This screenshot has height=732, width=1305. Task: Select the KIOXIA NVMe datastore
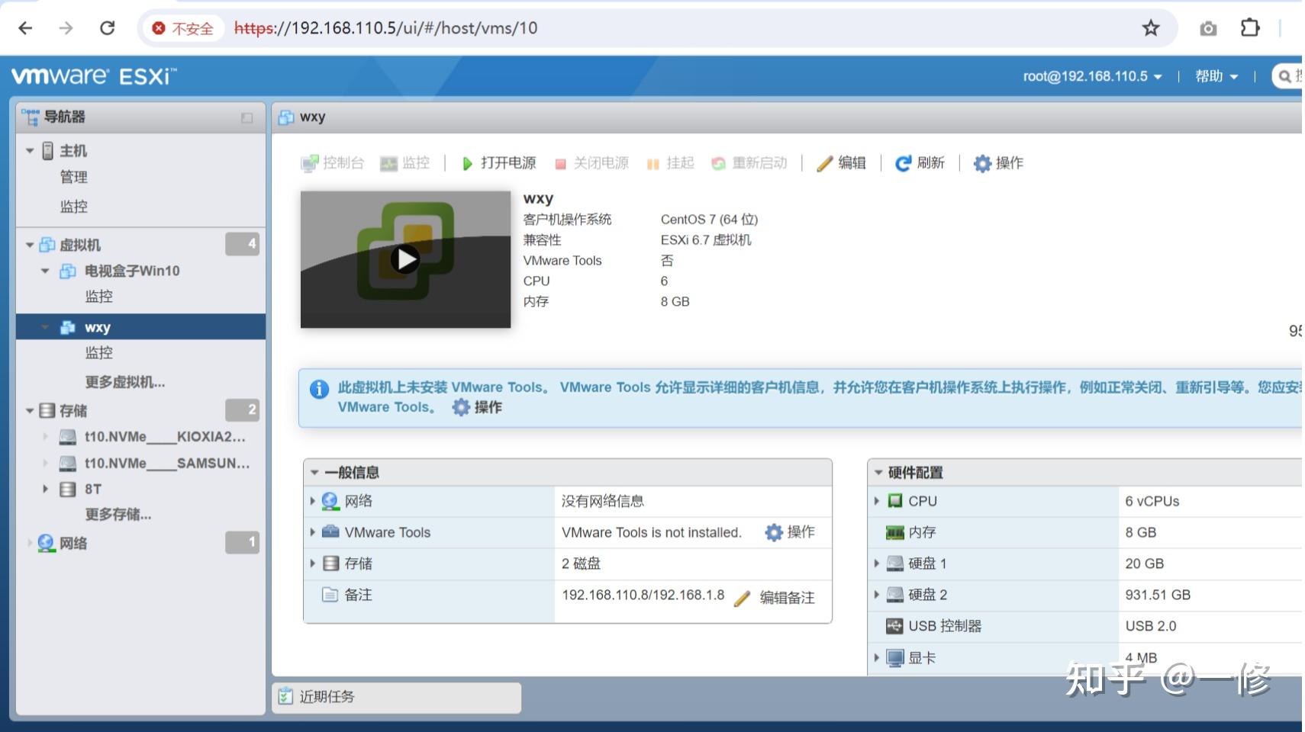[165, 437]
